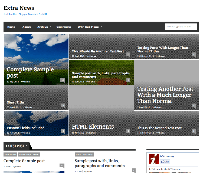Open comment bubble on Custom Fields Included tile
This screenshot has height=173, width=203.
63,131
